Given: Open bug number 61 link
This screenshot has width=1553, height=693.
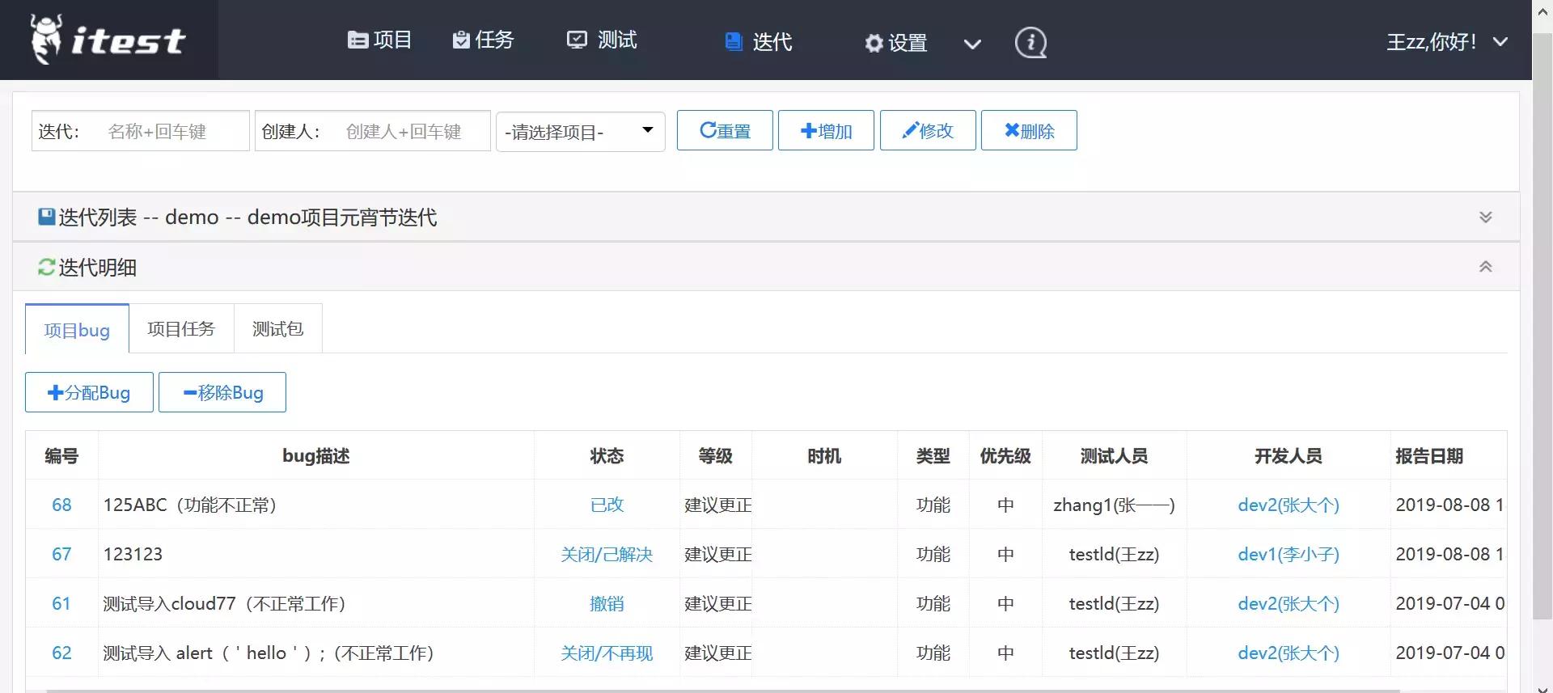Looking at the screenshot, I should 61,603.
